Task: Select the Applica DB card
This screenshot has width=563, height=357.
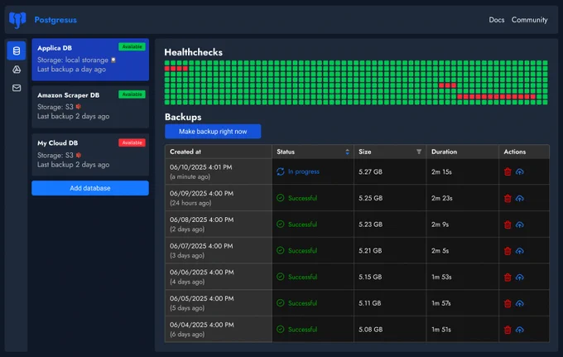Action: pyautogui.click(x=90, y=60)
